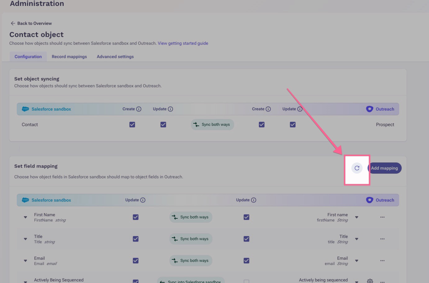Expand the First Name Salesforce field row
Image resolution: width=429 pixels, height=283 pixels.
click(25, 217)
